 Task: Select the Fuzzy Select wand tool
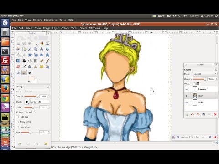point(36,43)
